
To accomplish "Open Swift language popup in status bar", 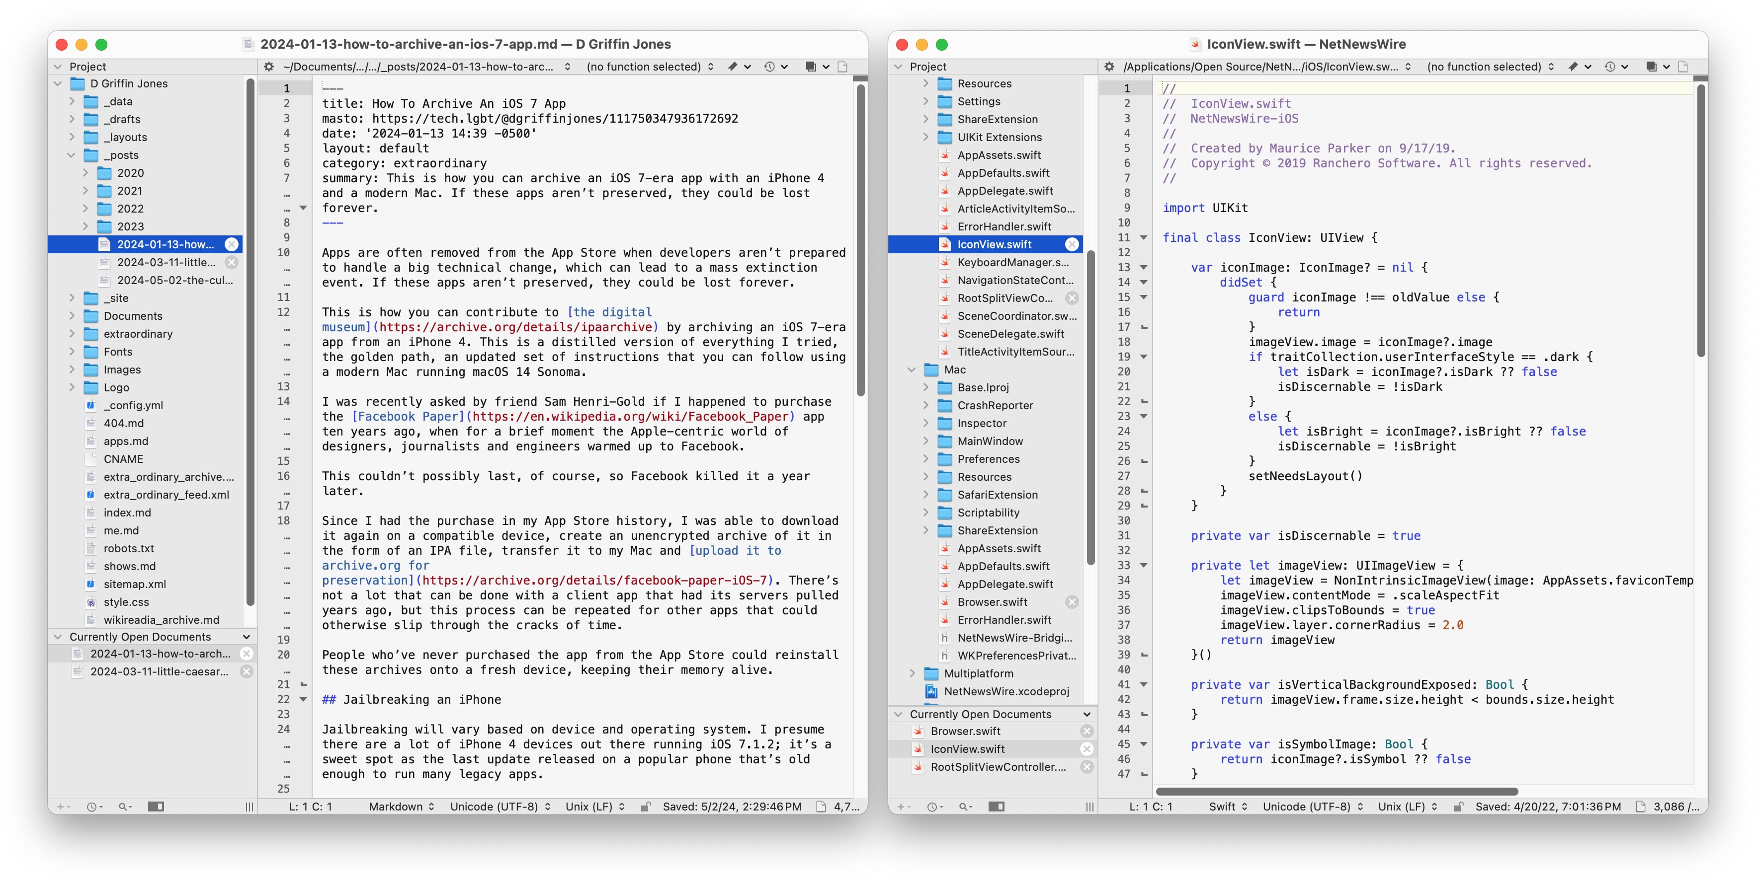I will (x=1227, y=806).
